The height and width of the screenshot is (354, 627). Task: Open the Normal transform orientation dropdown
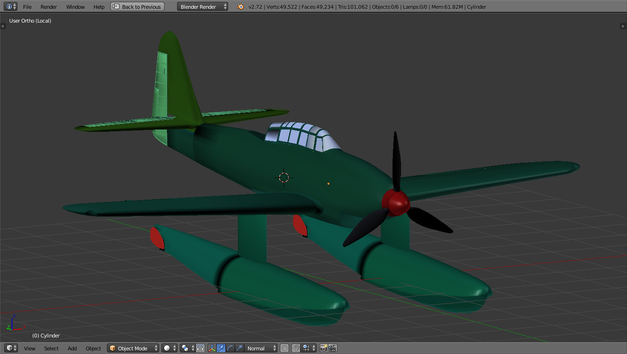coord(260,348)
